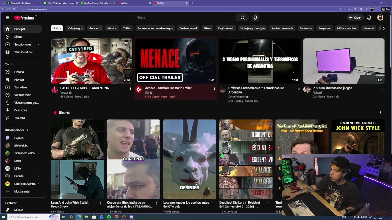This screenshot has width=392, height=220.
Task: Open El Fedelobo subscription channel
Action: click(22, 145)
